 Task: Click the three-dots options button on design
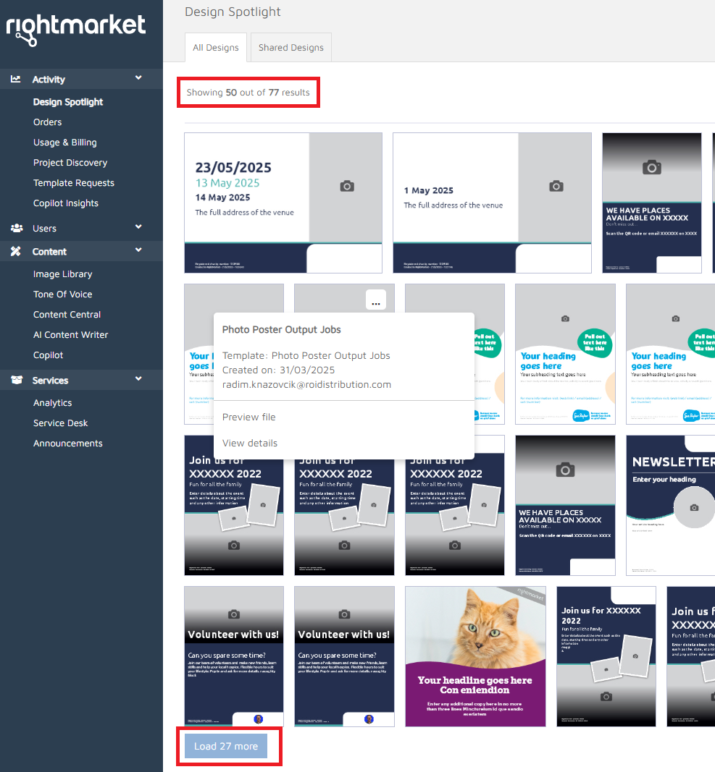[x=375, y=302]
